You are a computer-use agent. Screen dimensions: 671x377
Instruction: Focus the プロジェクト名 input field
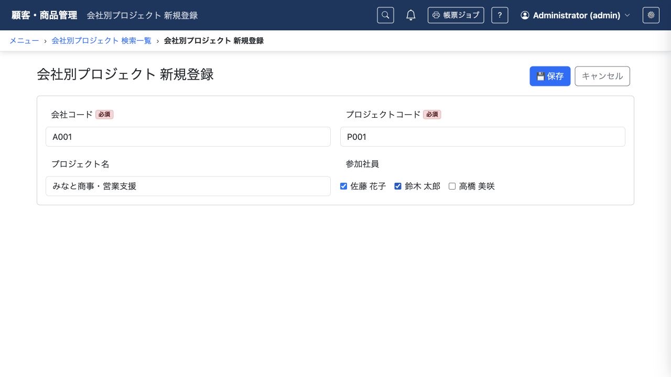188,186
